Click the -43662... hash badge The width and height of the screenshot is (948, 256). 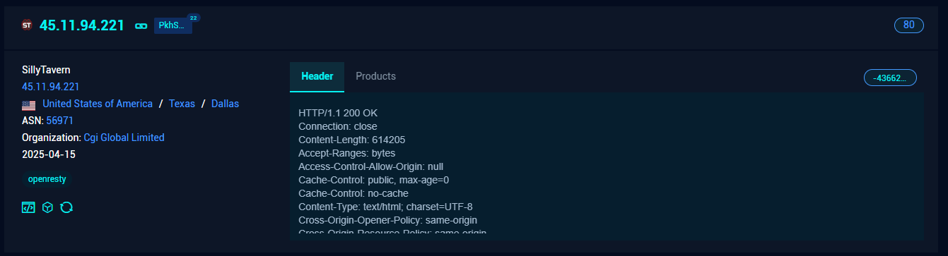890,78
